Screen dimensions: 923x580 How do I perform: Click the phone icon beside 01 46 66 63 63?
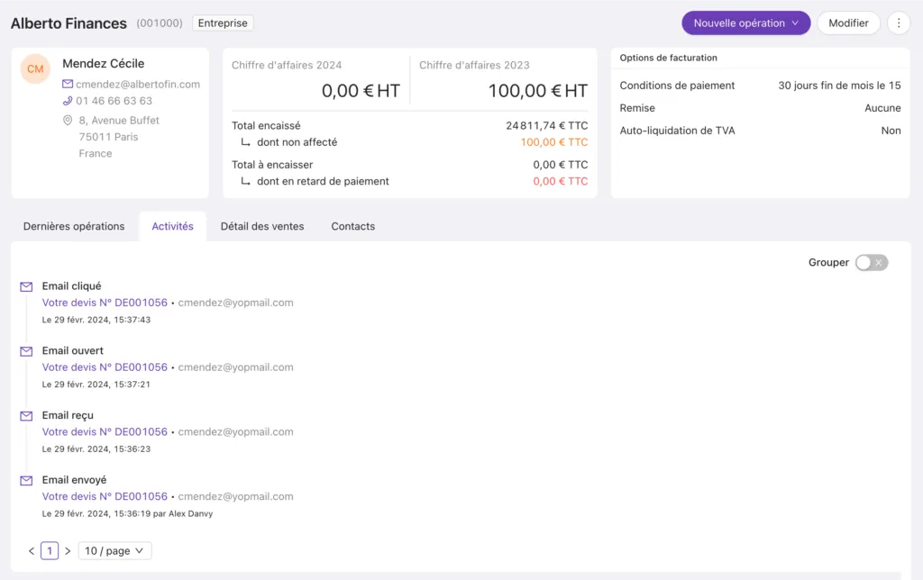(68, 101)
